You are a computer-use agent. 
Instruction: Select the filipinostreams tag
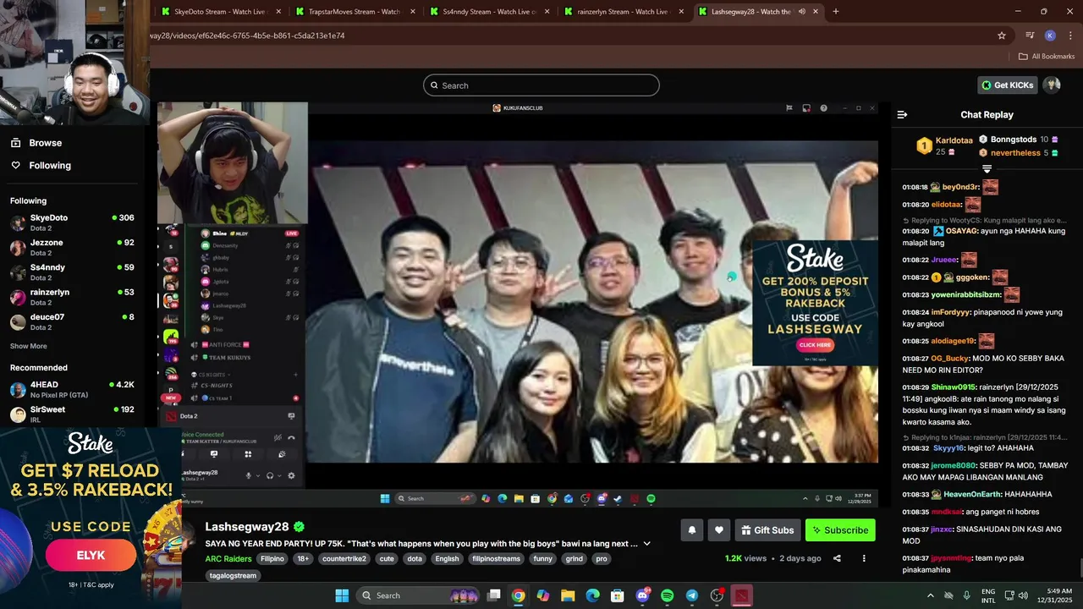point(496,559)
